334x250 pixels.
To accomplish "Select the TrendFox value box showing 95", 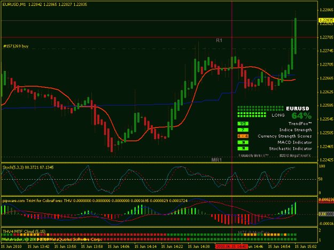I will point(243,124).
